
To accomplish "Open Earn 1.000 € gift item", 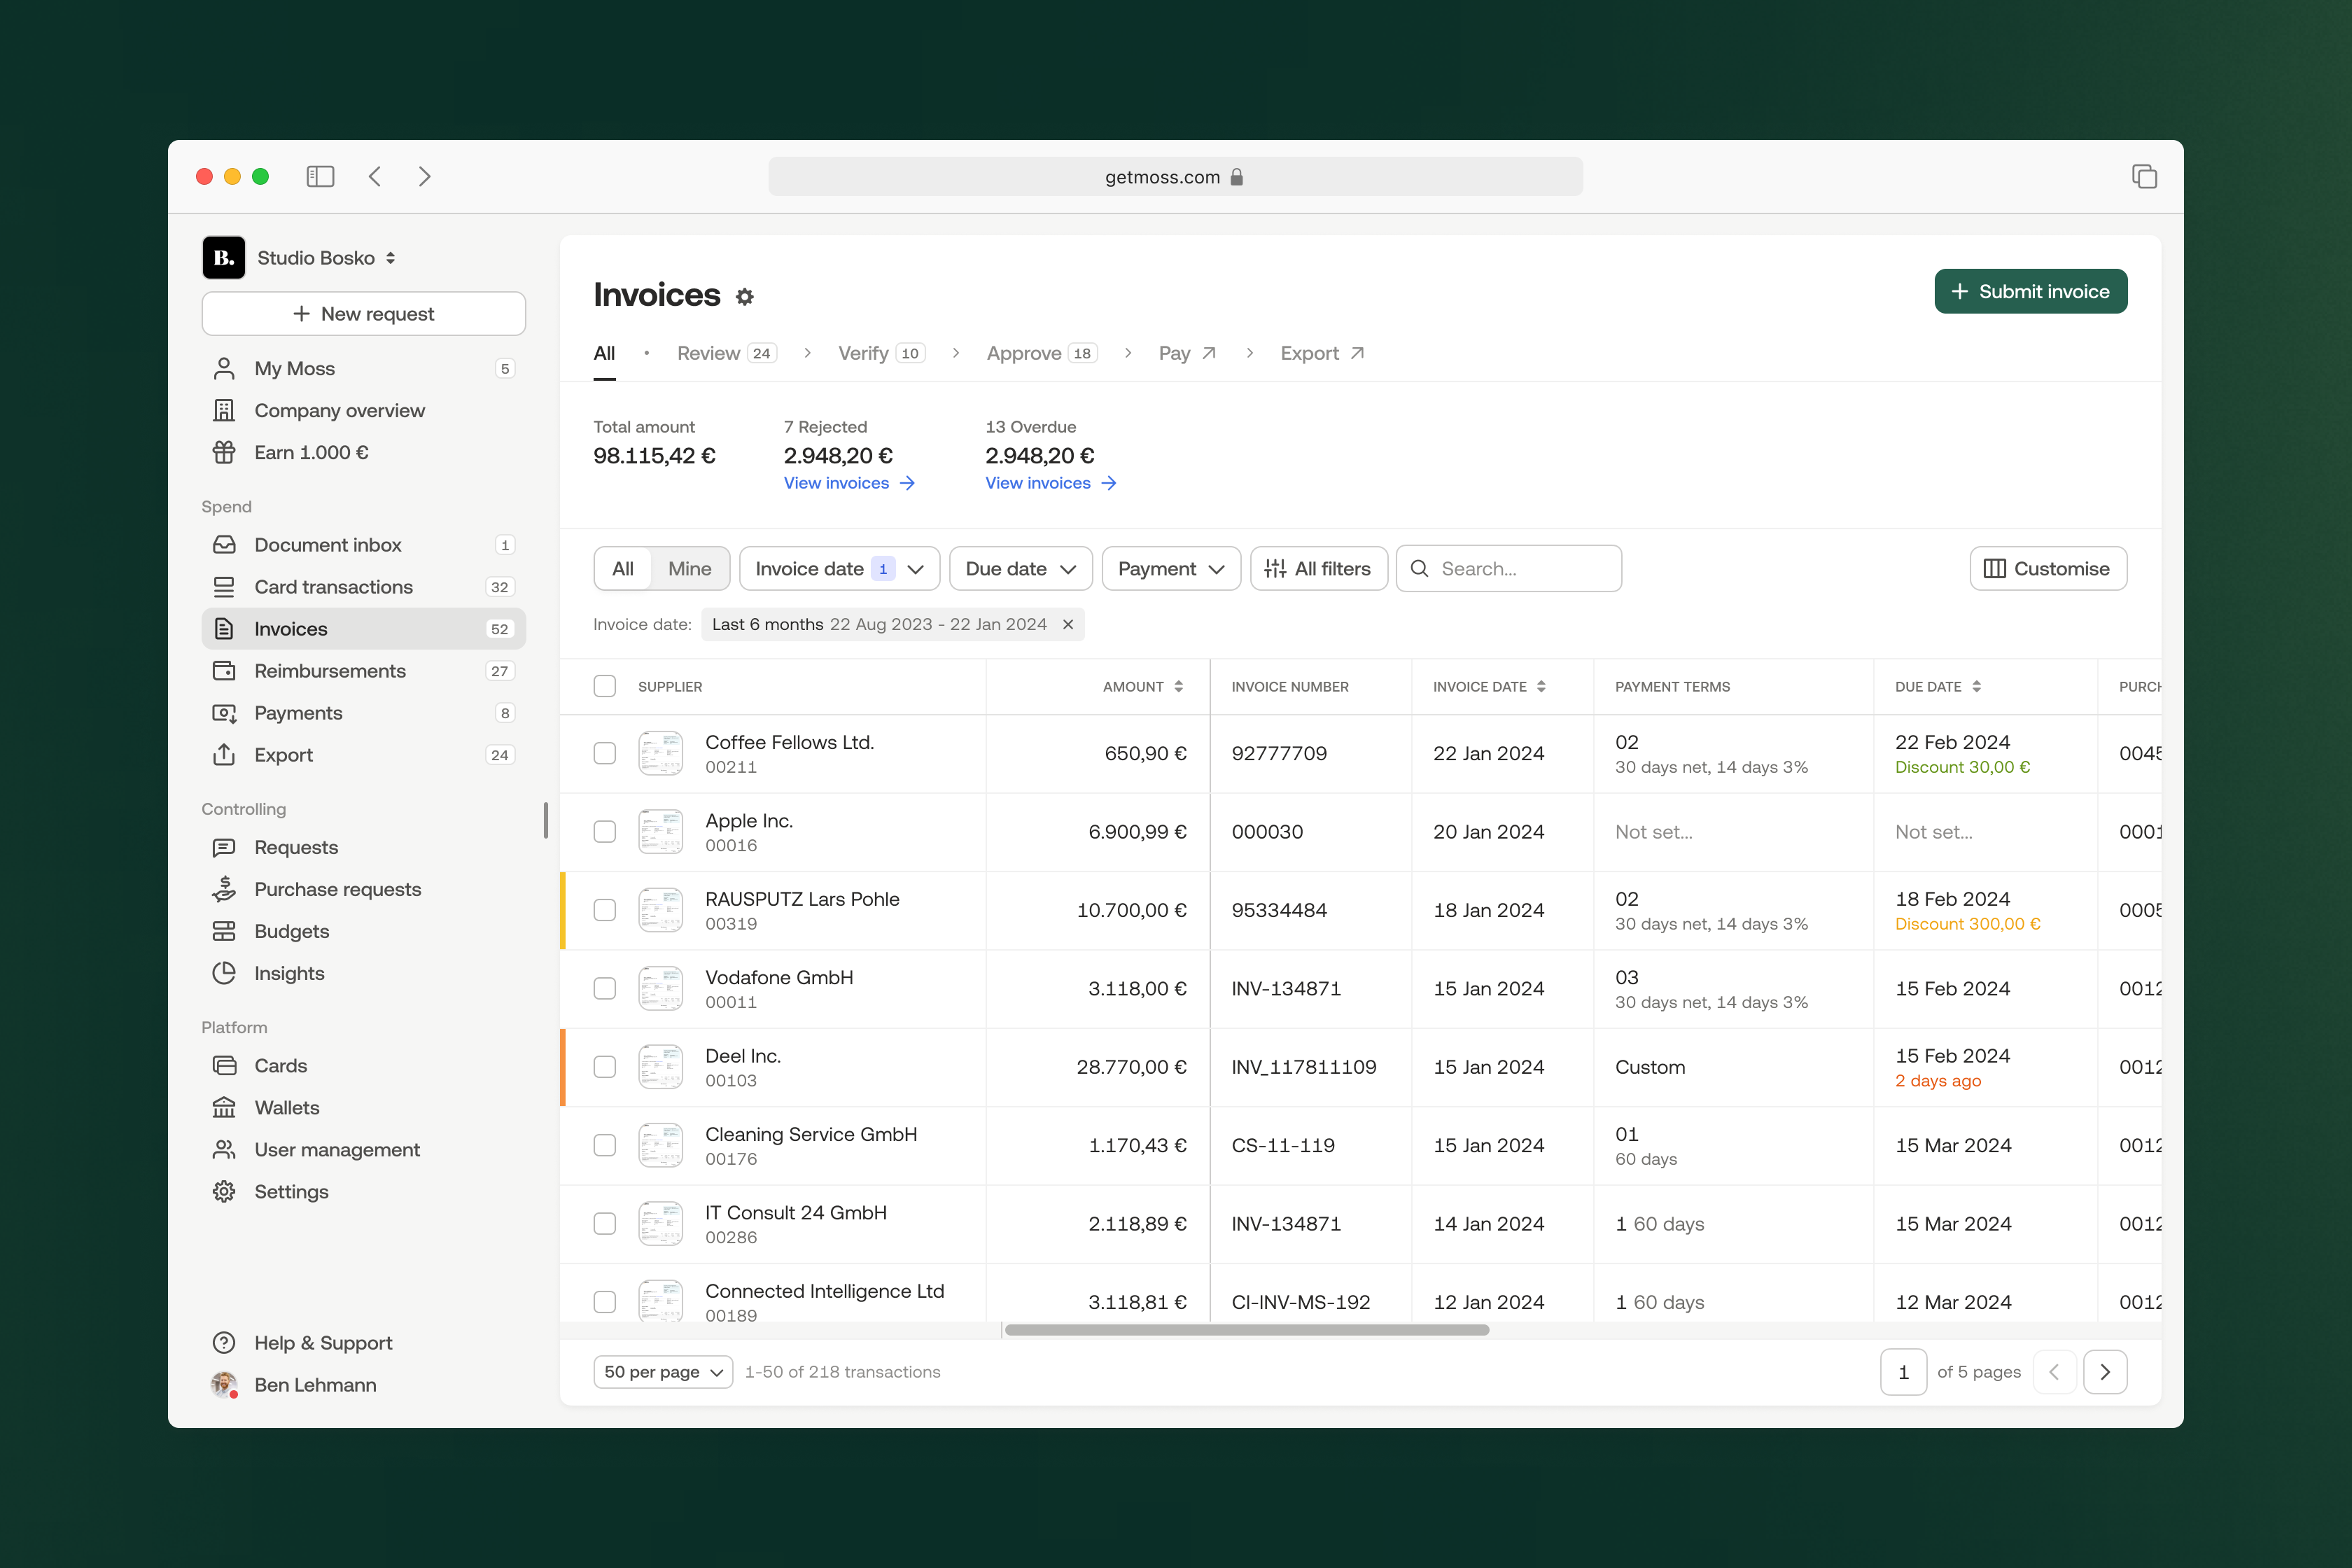I will (x=311, y=453).
